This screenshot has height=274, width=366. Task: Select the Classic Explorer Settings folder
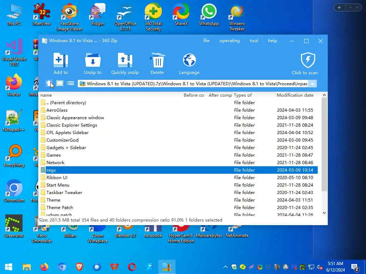point(179,125)
